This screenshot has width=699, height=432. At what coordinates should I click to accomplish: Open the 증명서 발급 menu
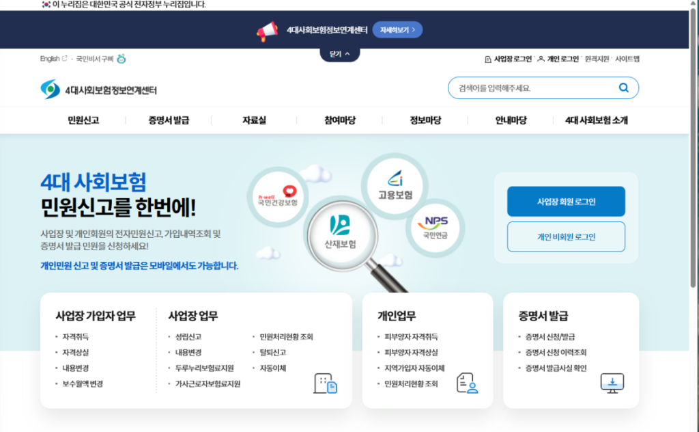click(169, 120)
